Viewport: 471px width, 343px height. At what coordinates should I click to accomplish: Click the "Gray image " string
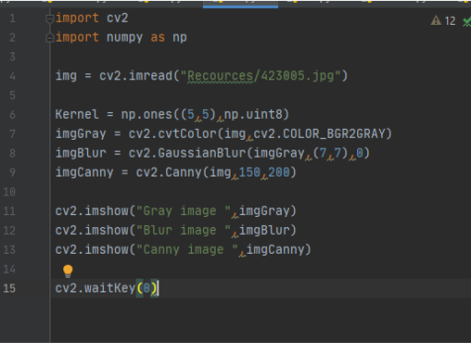pyautogui.click(x=184, y=211)
